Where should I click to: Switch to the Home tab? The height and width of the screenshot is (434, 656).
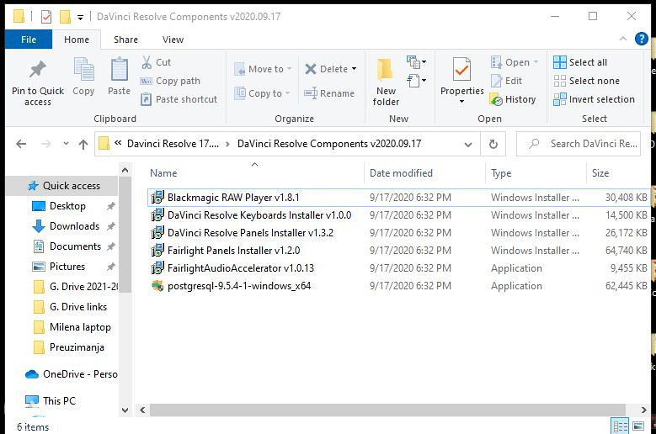[x=77, y=40]
